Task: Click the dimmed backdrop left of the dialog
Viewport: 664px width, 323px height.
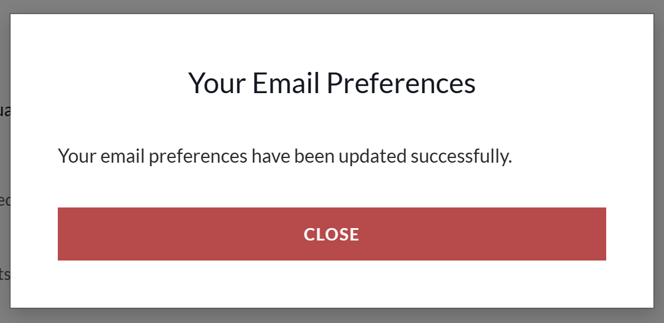Action: [5, 59]
